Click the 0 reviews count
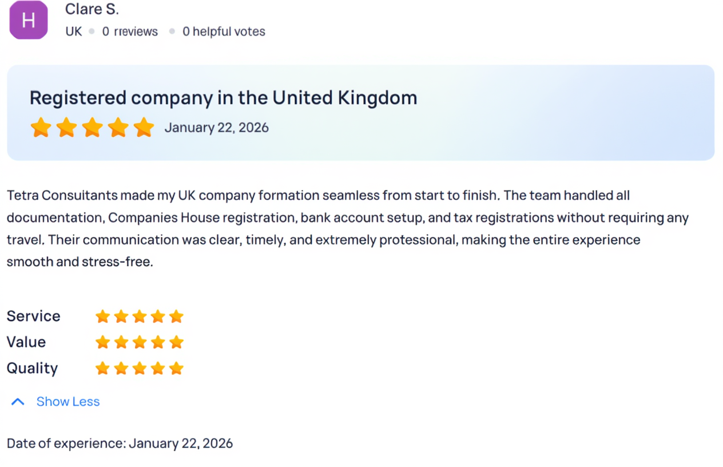723x467 pixels. pos(130,32)
